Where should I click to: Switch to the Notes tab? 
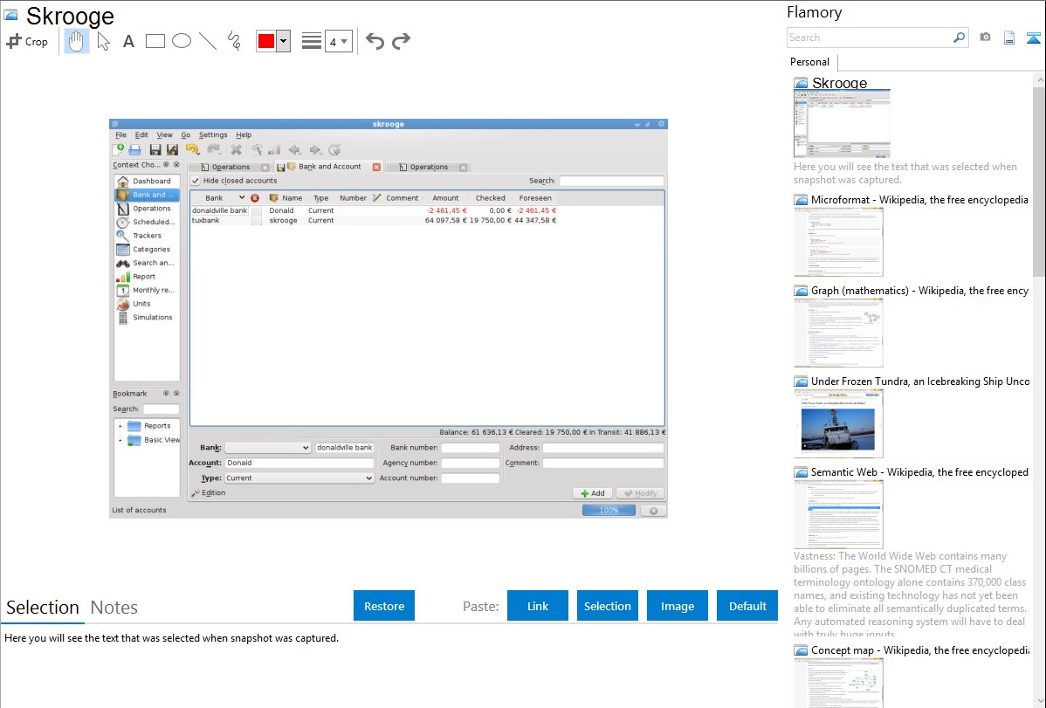pos(114,608)
